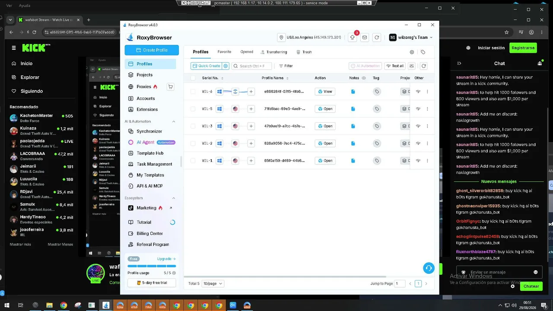Image resolution: width=553 pixels, height=311 pixels.
Task: Click the Test all button
Action: (394, 66)
